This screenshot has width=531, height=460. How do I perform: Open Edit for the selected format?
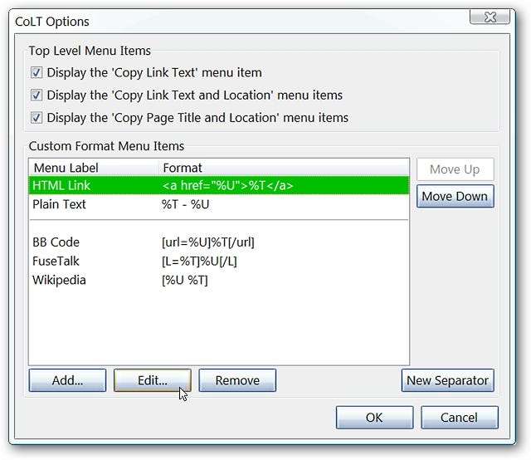coord(153,380)
